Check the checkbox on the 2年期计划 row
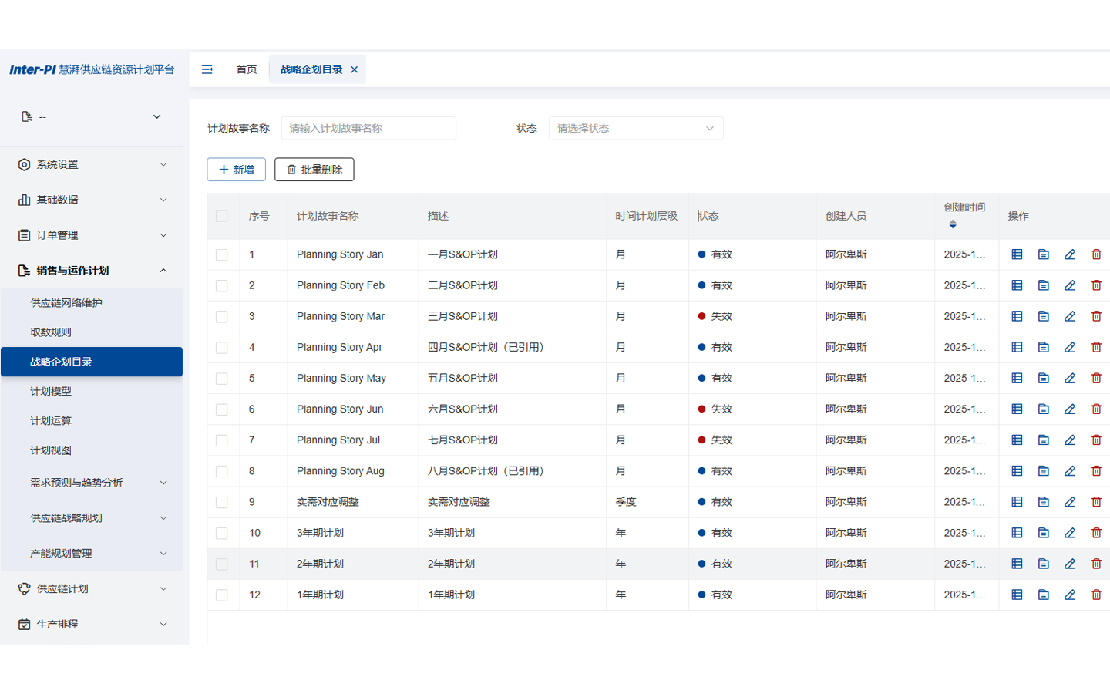 (221, 563)
